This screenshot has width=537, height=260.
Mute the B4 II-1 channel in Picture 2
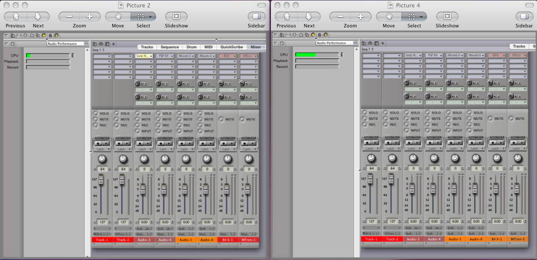221,119
